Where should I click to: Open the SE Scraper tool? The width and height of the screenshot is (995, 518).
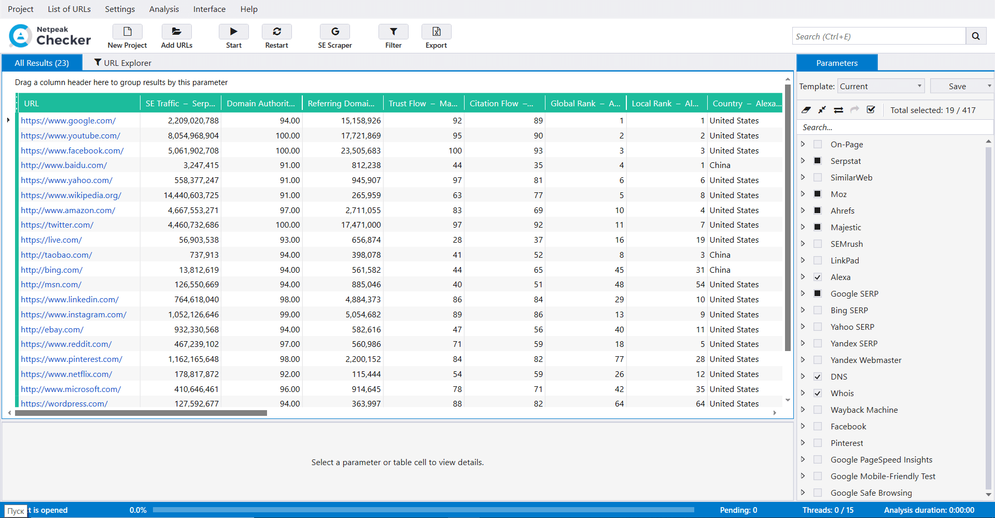point(335,32)
